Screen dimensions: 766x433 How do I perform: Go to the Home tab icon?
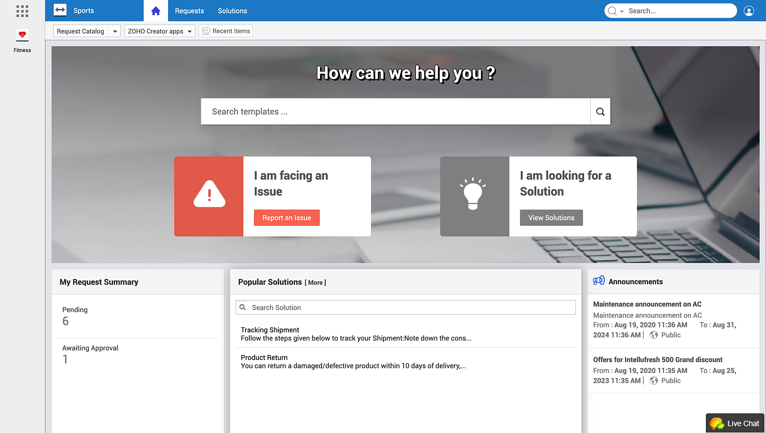point(155,11)
